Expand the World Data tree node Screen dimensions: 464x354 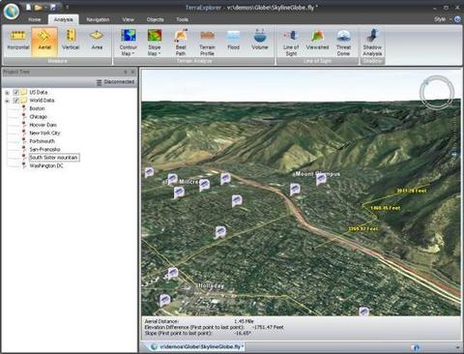[7, 101]
